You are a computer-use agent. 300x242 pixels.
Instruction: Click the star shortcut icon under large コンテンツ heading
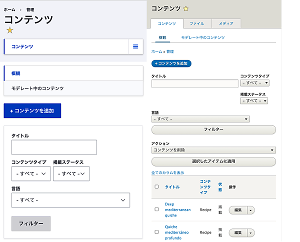pos(9,30)
